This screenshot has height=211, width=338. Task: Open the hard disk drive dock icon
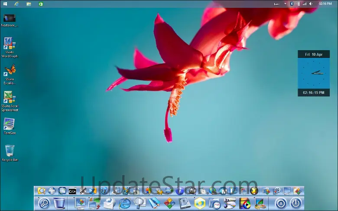(185, 203)
